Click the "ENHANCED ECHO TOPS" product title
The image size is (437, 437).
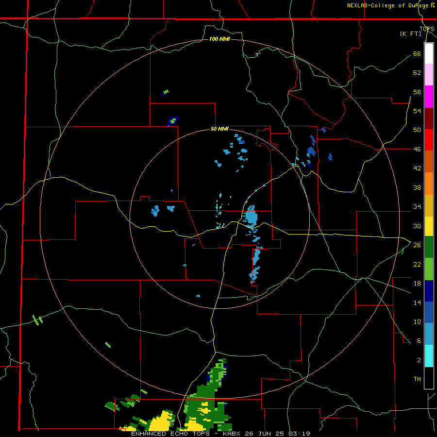(170, 434)
